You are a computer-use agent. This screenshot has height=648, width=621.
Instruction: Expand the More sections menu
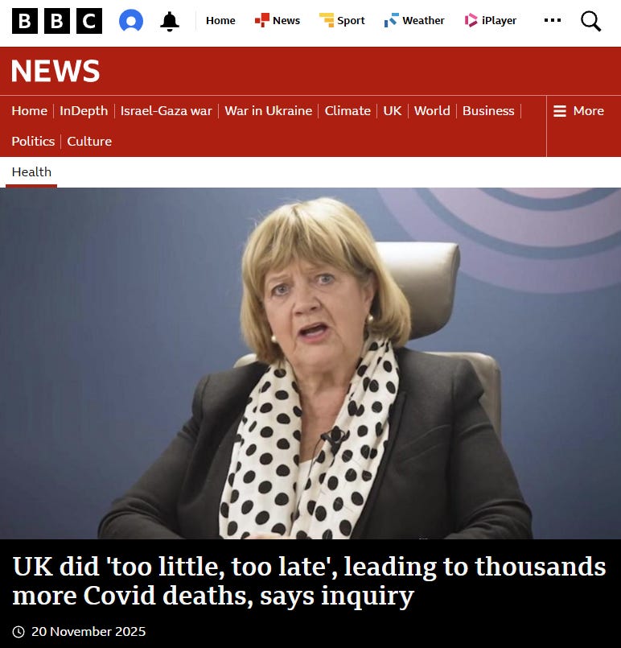click(x=578, y=111)
